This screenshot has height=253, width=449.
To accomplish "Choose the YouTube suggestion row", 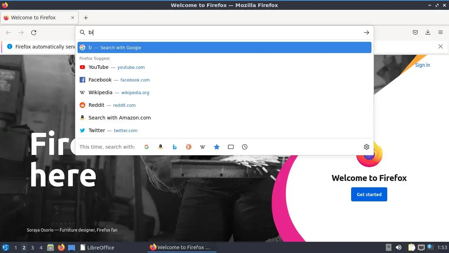I will click(x=224, y=67).
